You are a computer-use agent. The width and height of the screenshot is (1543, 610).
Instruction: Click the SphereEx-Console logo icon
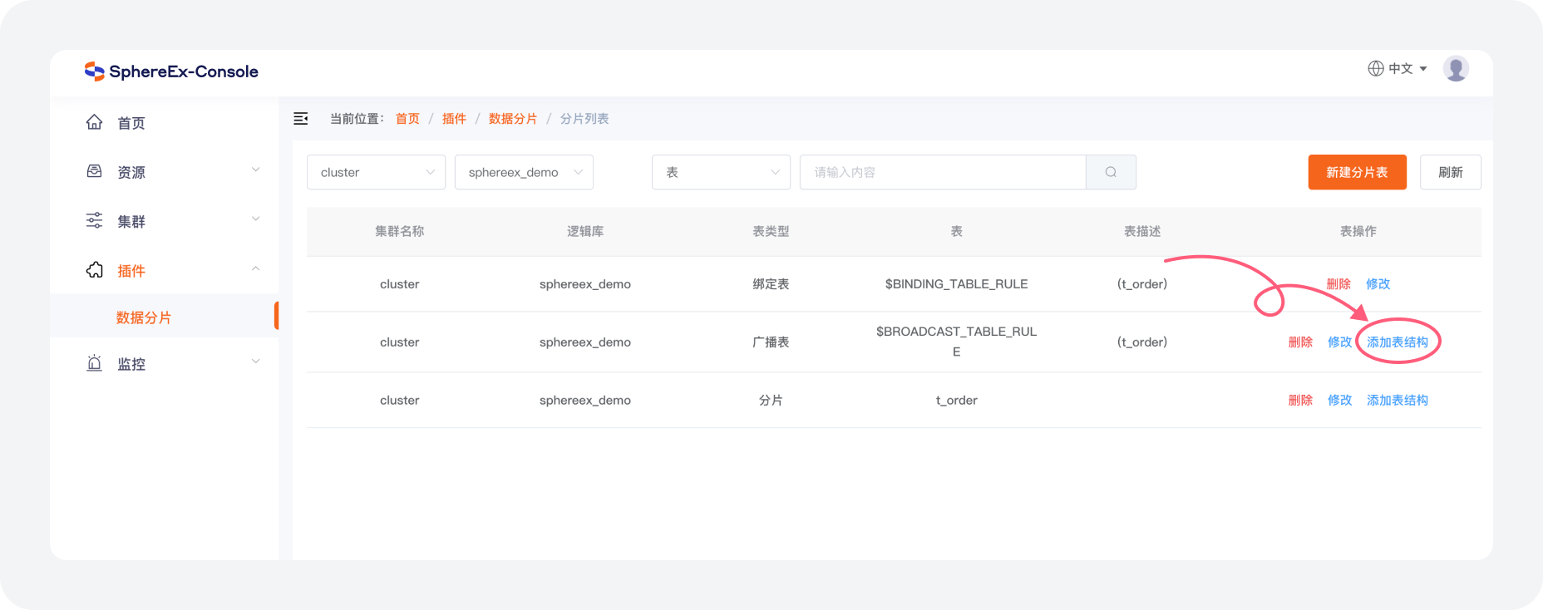(x=94, y=71)
